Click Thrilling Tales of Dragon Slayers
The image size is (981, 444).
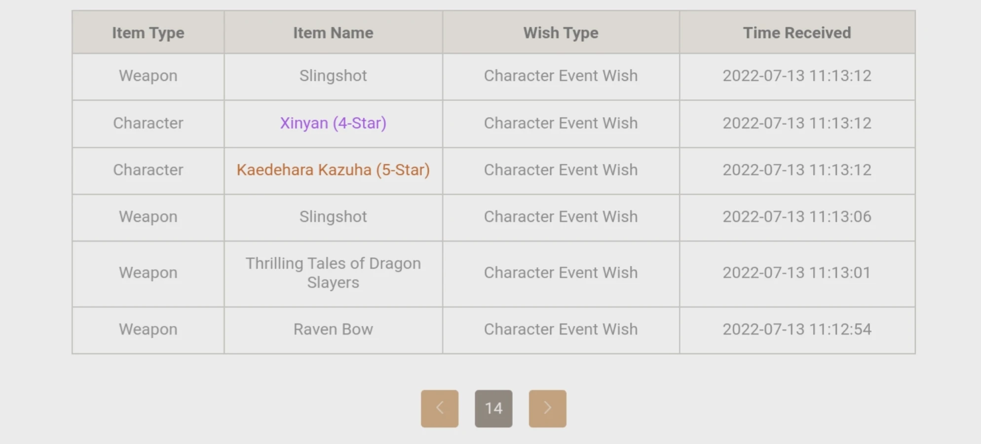[333, 273]
